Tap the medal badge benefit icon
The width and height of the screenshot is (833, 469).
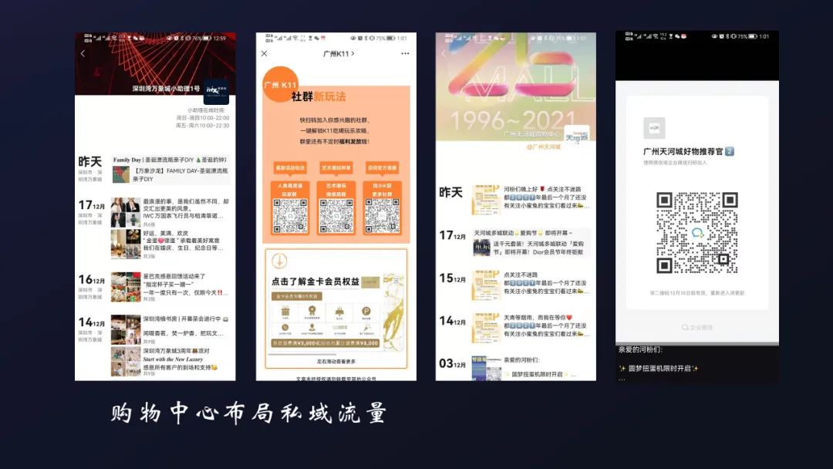[x=312, y=311]
